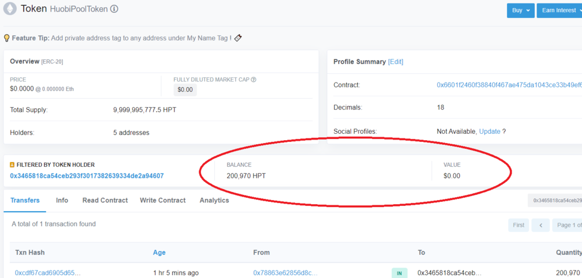The height and width of the screenshot is (278, 582).
Task: Click the $0.00 market cap badge
Action: [185, 90]
